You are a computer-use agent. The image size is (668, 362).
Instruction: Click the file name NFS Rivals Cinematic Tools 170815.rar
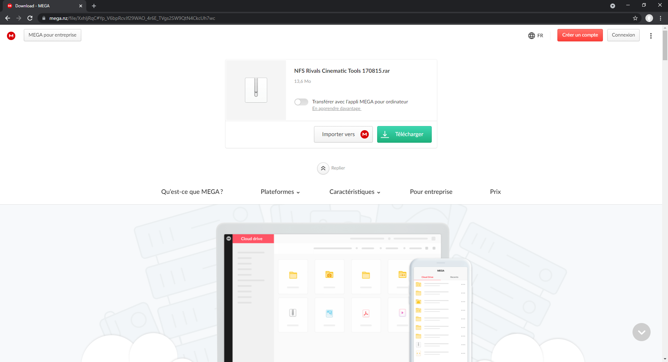[x=342, y=71]
